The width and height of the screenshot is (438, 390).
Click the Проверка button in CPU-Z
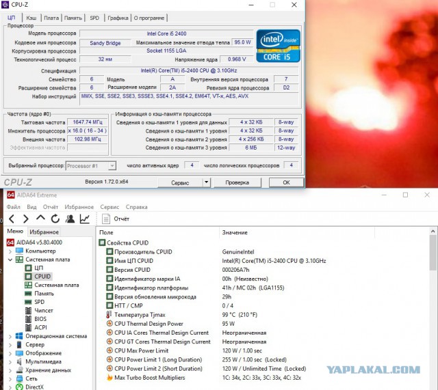237,182
